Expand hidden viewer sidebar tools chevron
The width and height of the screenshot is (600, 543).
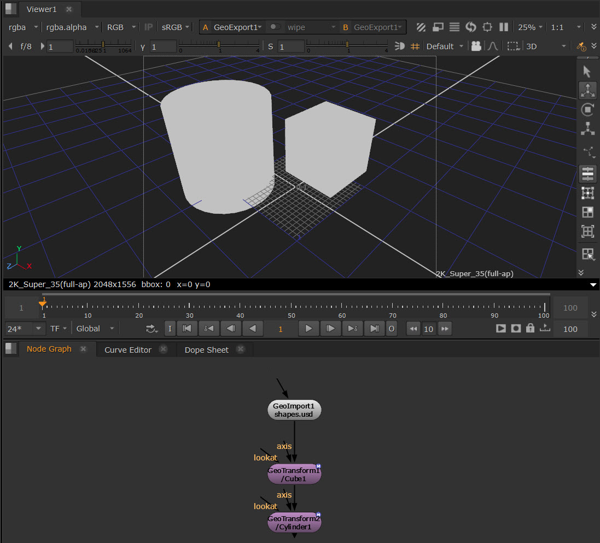[x=581, y=272]
